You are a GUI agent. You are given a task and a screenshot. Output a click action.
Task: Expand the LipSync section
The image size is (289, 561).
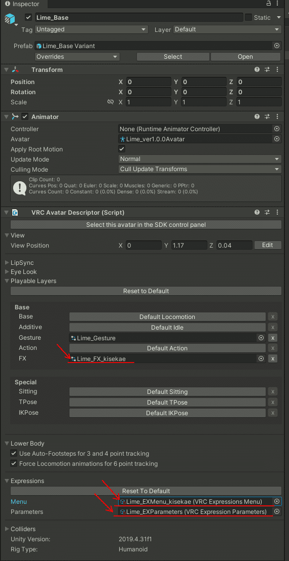tap(7, 263)
